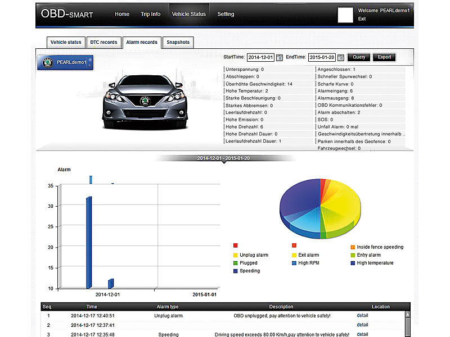
Task: Click the Alarm type column header
Action: click(x=168, y=307)
